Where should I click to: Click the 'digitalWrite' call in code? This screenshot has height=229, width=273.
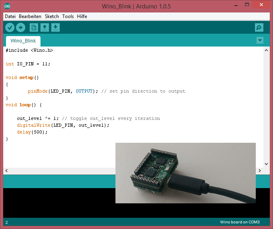[34, 125]
